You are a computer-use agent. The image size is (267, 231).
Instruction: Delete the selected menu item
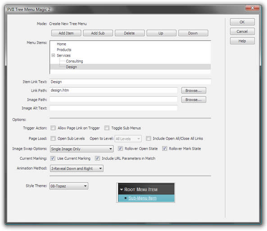click(x=130, y=33)
